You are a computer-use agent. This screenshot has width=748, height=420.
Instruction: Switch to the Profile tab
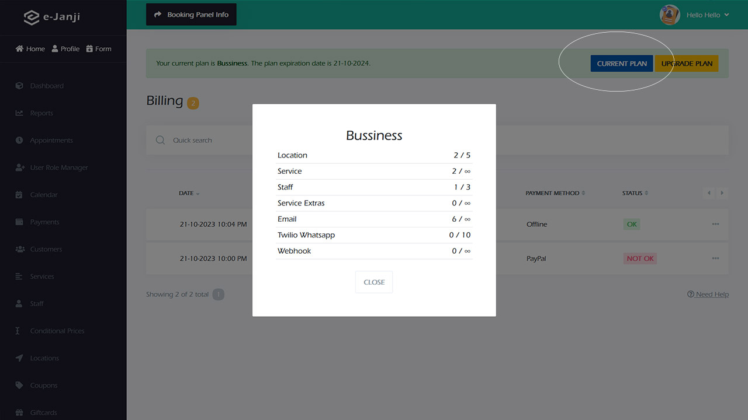coord(65,49)
